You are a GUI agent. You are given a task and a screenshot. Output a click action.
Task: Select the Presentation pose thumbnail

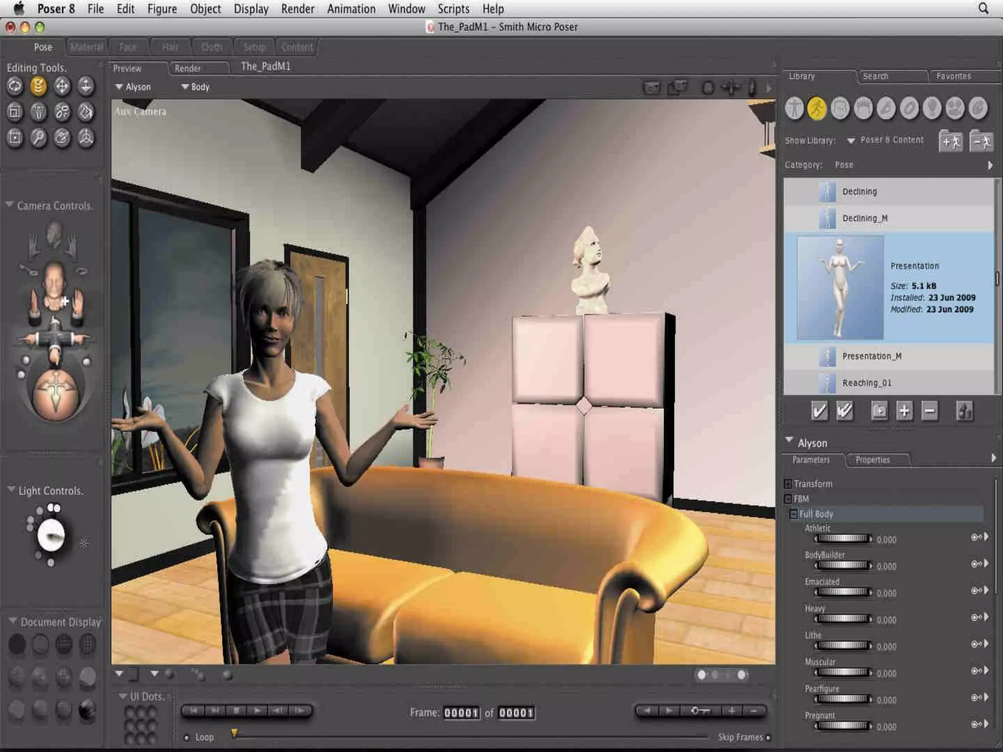pyautogui.click(x=840, y=288)
